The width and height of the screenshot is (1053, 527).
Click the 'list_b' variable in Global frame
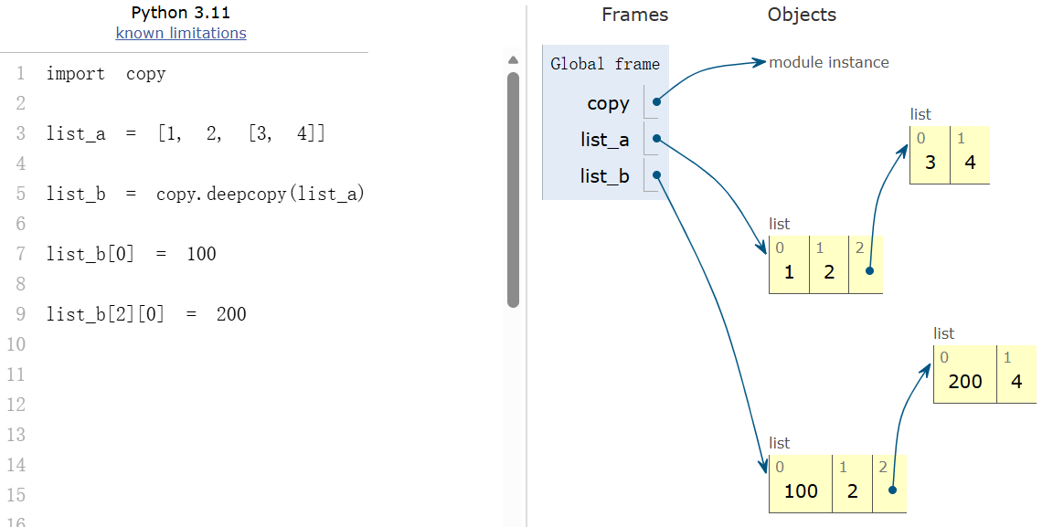(x=604, y=176)
